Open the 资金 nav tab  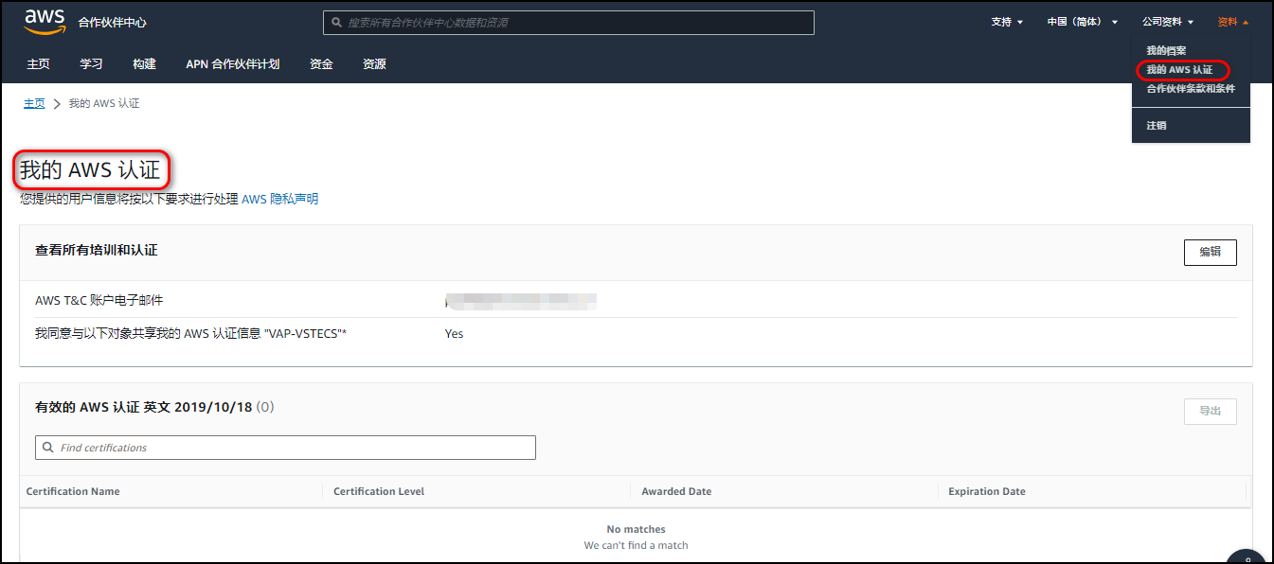321,64
